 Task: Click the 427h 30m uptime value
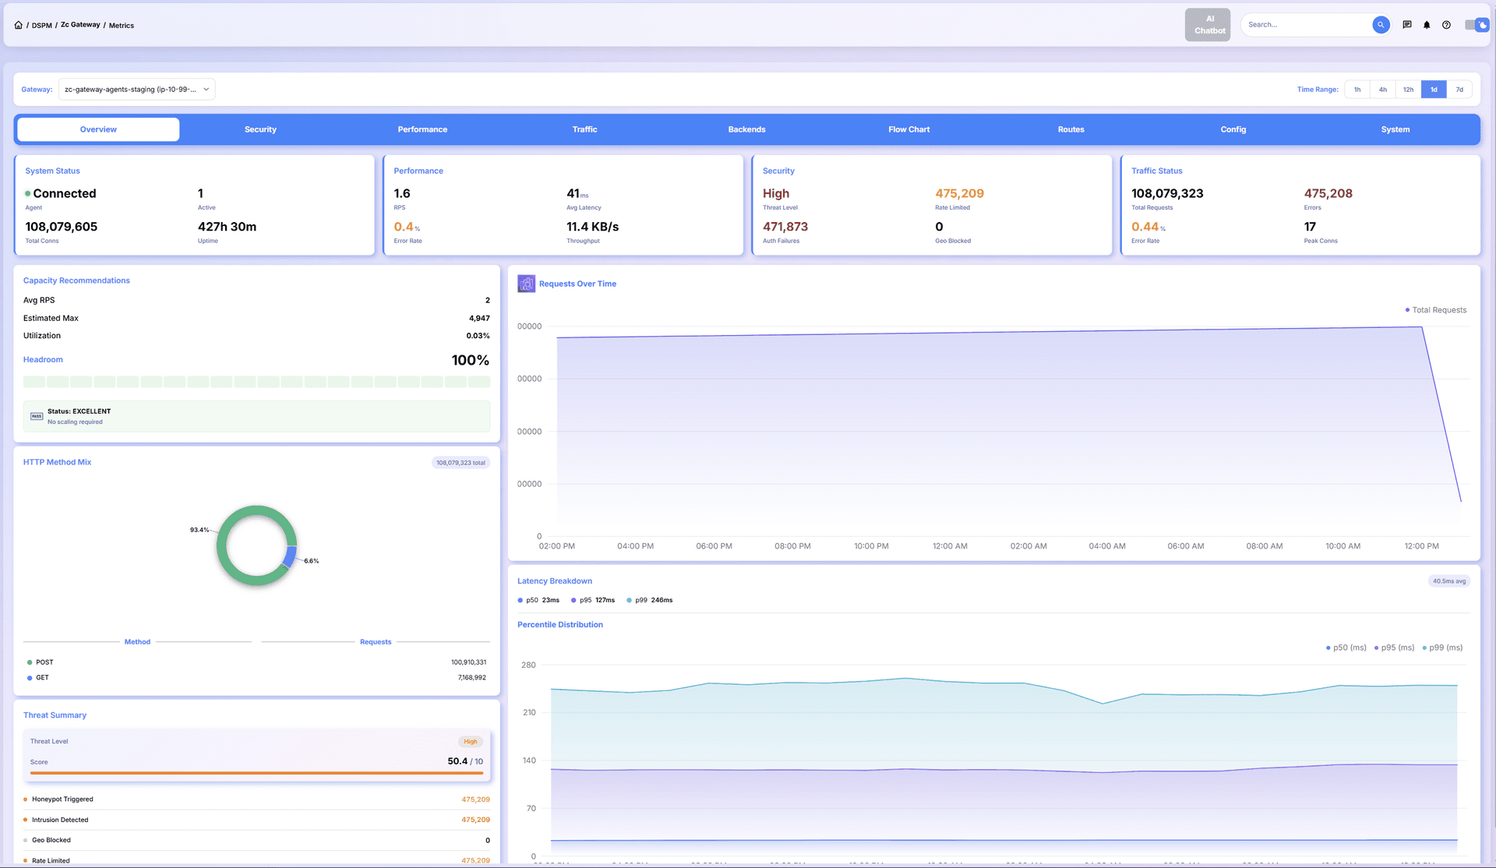pos(227,227)
